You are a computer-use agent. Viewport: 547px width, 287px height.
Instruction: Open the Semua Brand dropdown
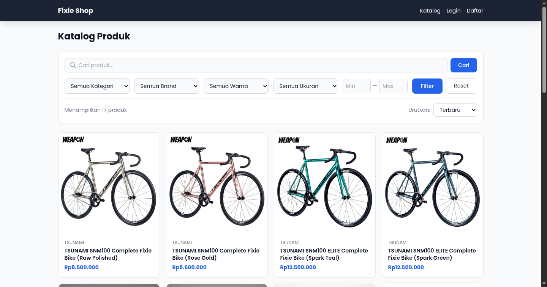click(166, 86)
